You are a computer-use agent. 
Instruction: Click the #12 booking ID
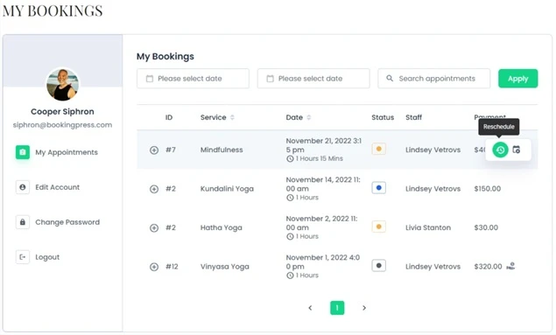click(172, 267)
